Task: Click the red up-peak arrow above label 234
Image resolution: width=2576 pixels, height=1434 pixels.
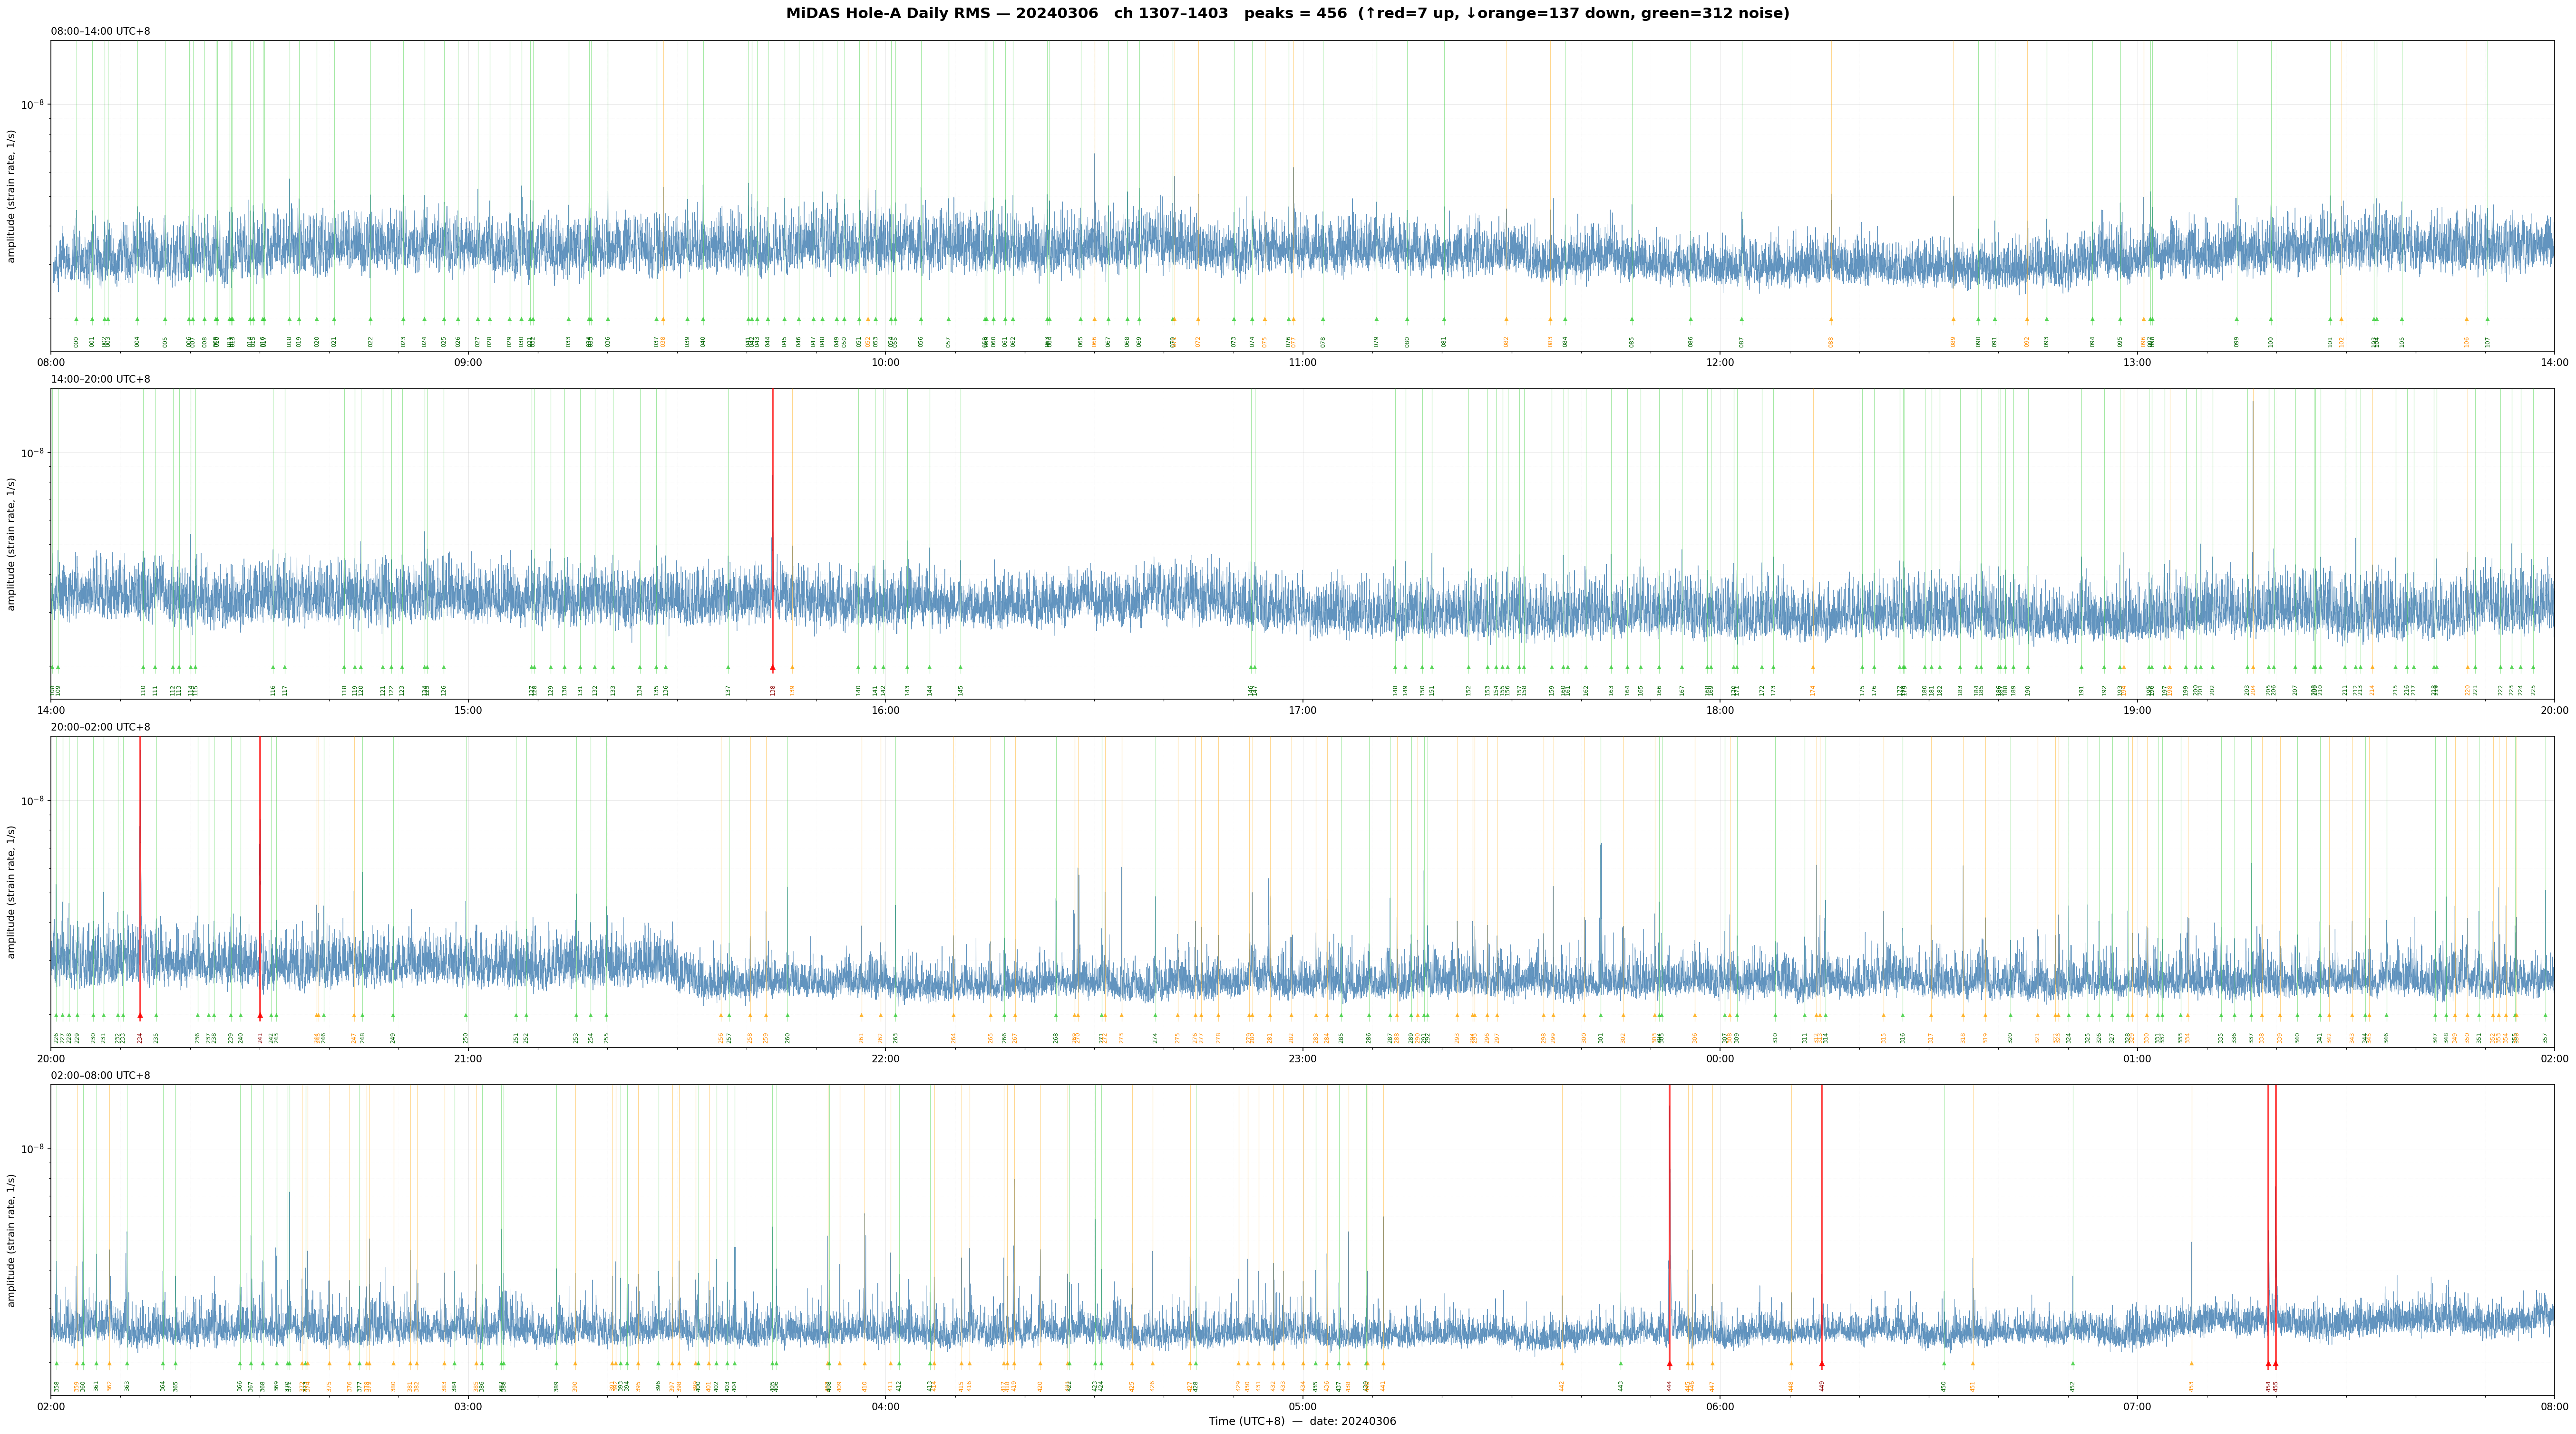Action: (140, 1015)
